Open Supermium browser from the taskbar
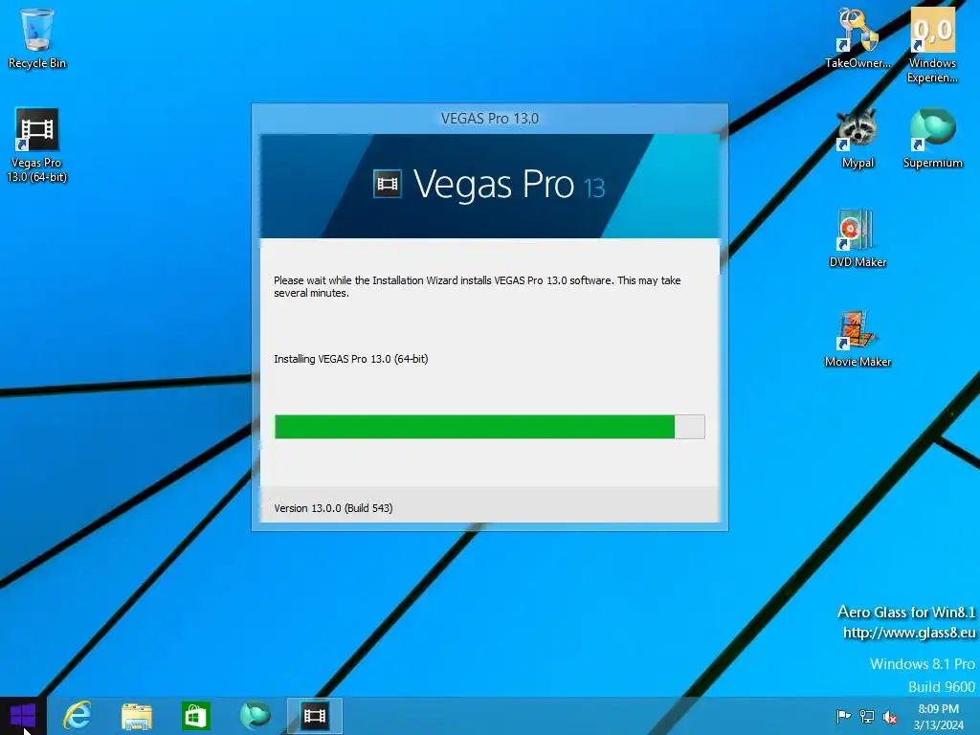The height and width of the screenshot is (735, 980). (x=256, y=716)
